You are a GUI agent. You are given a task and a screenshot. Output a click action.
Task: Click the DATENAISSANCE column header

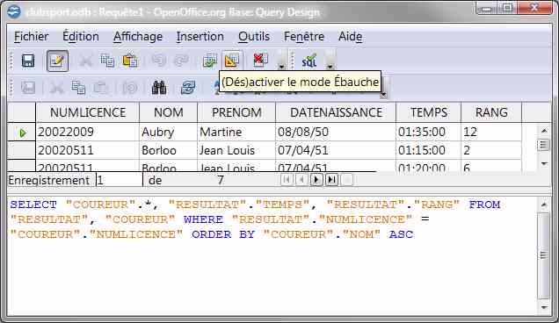pos(336,112)
